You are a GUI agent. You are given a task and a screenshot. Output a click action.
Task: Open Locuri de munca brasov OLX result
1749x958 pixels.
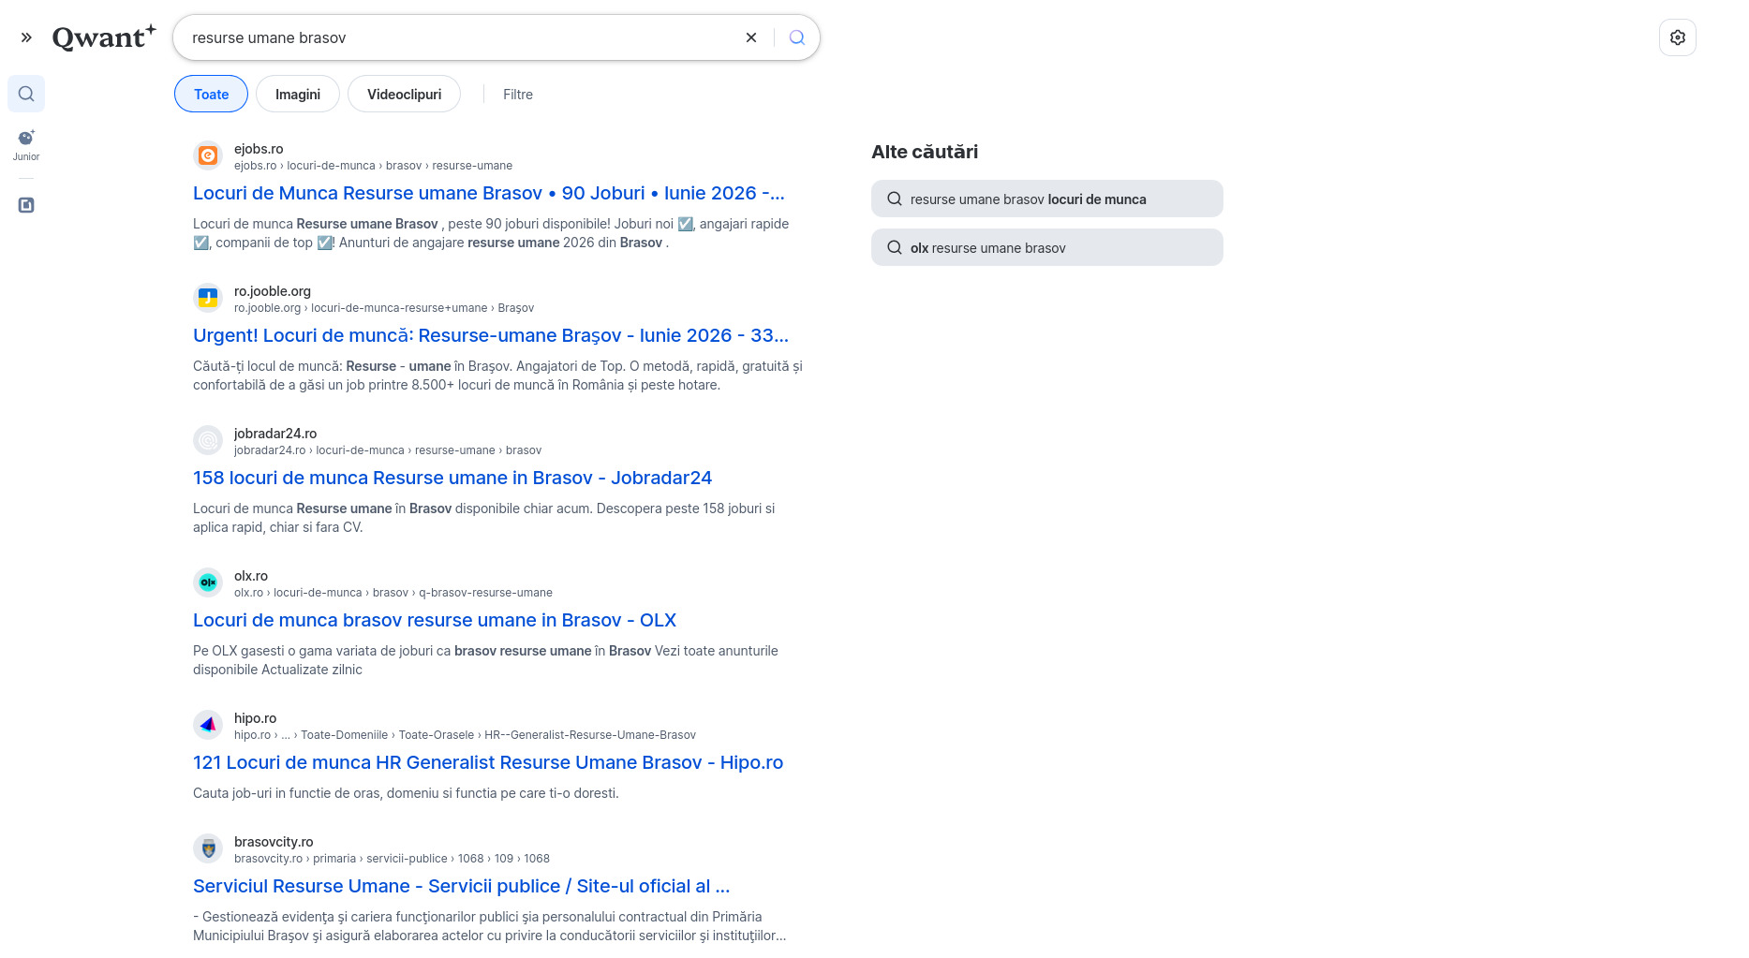435,620
